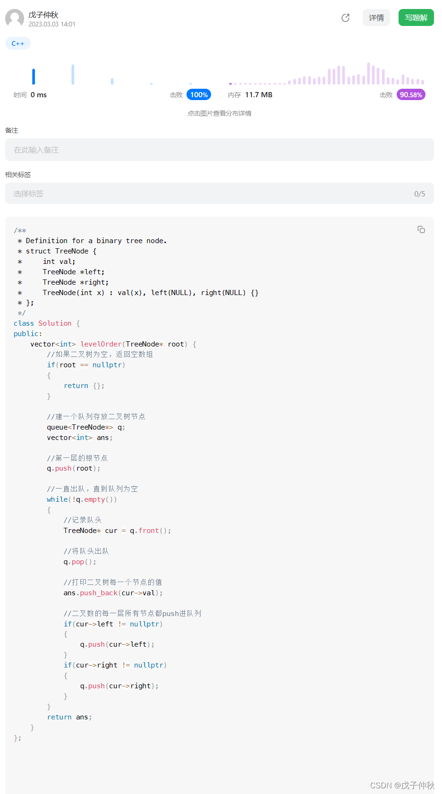The height and width of the screenshot is (794, 442).
Task: Click the 0/5 tag counter
Action: click(419, 194)
